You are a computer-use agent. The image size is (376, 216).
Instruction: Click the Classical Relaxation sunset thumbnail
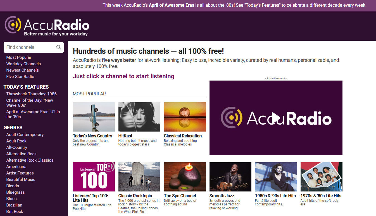coord(185,117)
